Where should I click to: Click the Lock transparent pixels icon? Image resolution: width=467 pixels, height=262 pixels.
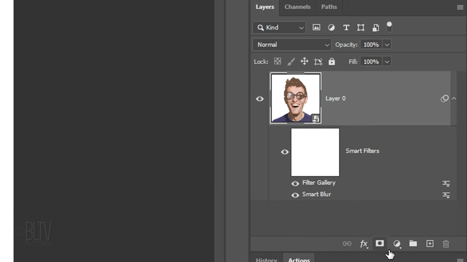277,61
